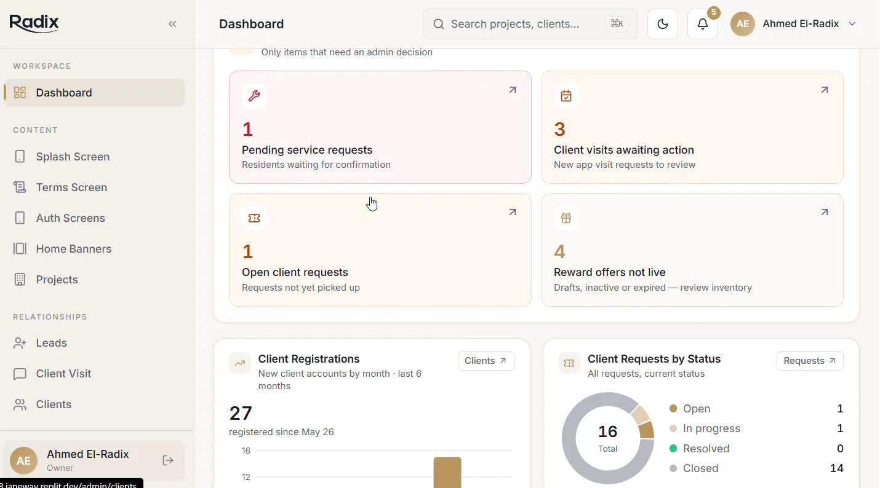Click the logout icon beside Owner
The image size is (880, 488).
pyautogui.click(x=168, y=460)
